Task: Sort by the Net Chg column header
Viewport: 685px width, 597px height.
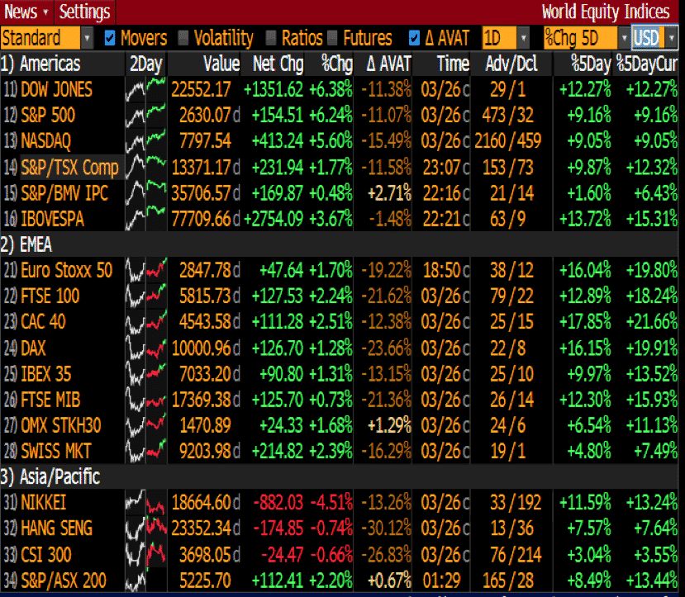Action: (278, 64)
